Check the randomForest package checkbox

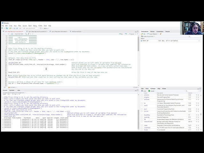pyautogui.click(x=142, y=122)
